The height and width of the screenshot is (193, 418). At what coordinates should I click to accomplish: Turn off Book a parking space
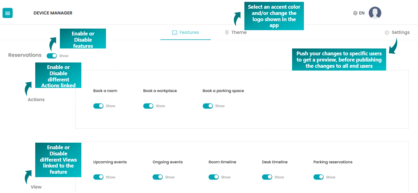pos(208,106)
